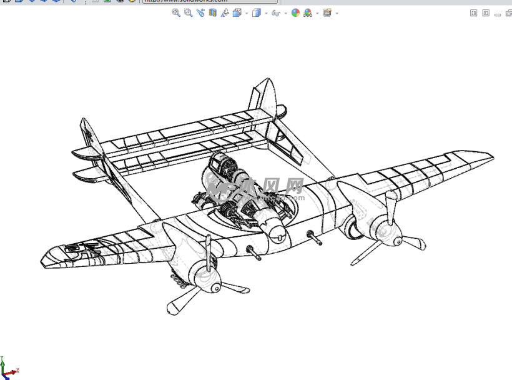Open the Display Style dropdown arrow
512x380 pixels.
tap(266, 13)
